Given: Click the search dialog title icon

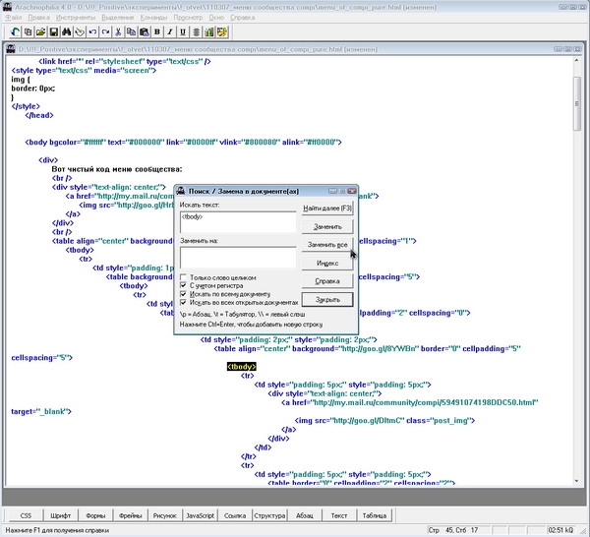Looking at the screenshot, I should [x=181, y=191].
